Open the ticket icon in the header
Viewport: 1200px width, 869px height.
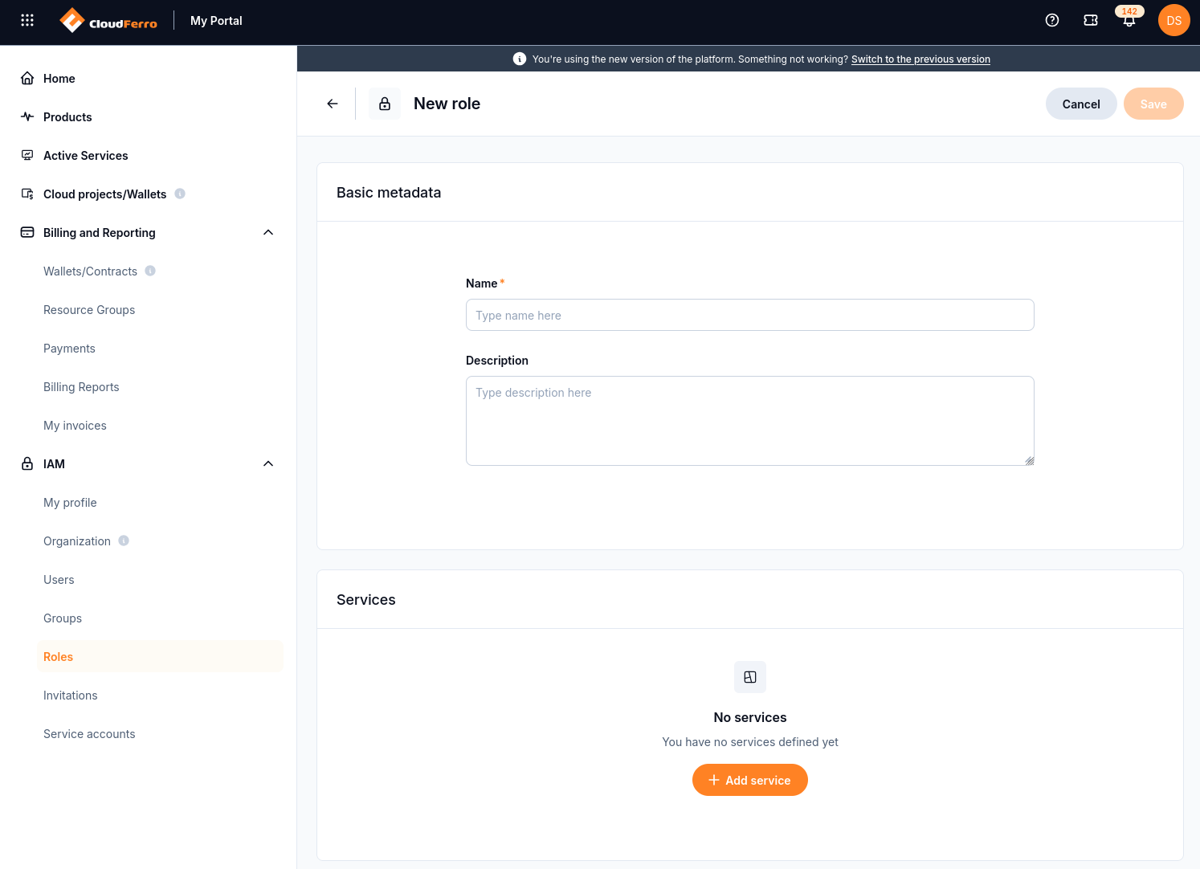click(1091, 20)
